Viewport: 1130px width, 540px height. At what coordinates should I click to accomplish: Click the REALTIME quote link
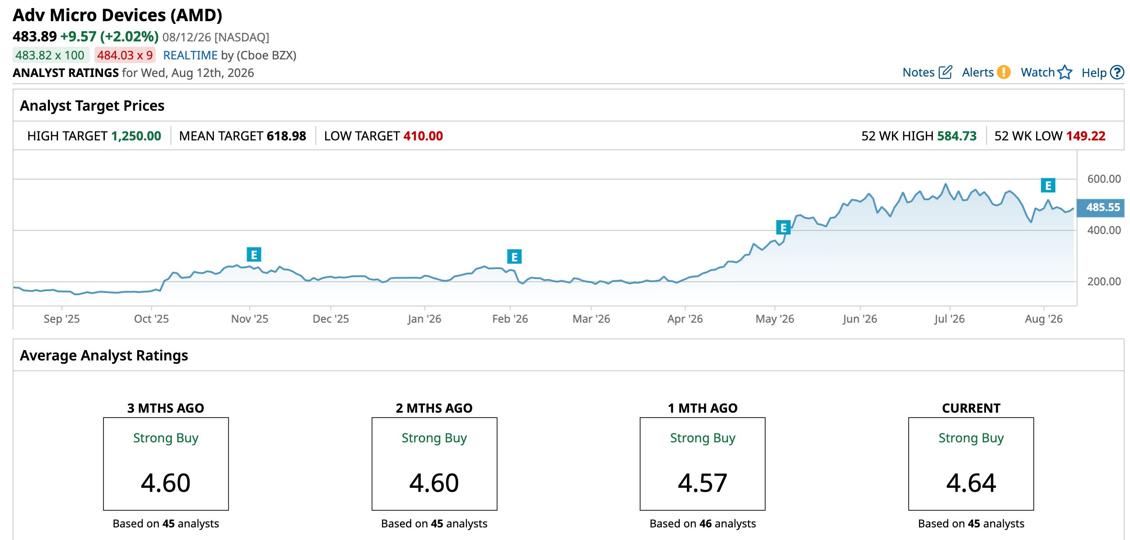point(190,55)
